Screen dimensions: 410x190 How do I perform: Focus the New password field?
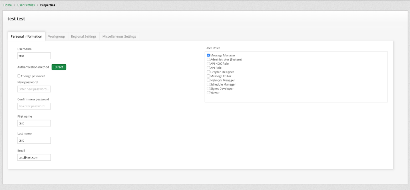34,89
